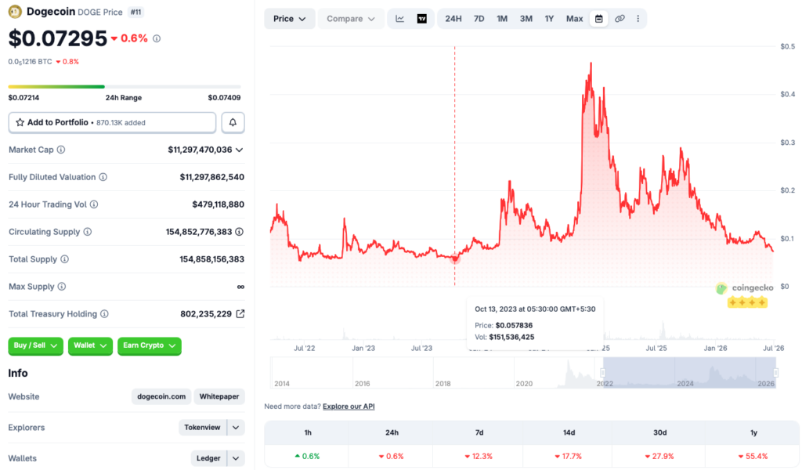Click the star Add to Portfolio button

(x=112, y=123)
